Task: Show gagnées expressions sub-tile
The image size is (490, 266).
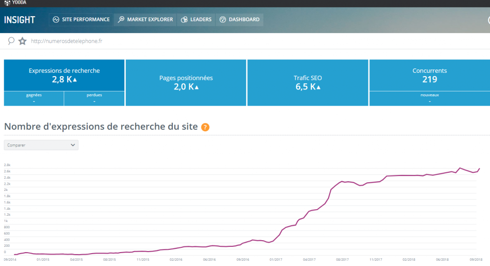Action: (x=33, y=98)
